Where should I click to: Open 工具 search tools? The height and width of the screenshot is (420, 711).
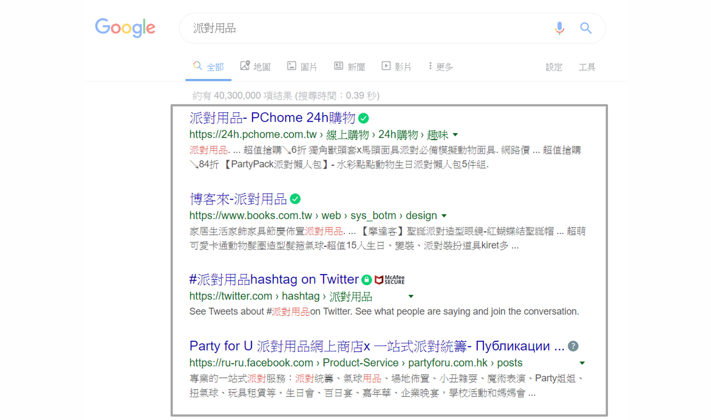coord(587,67)
